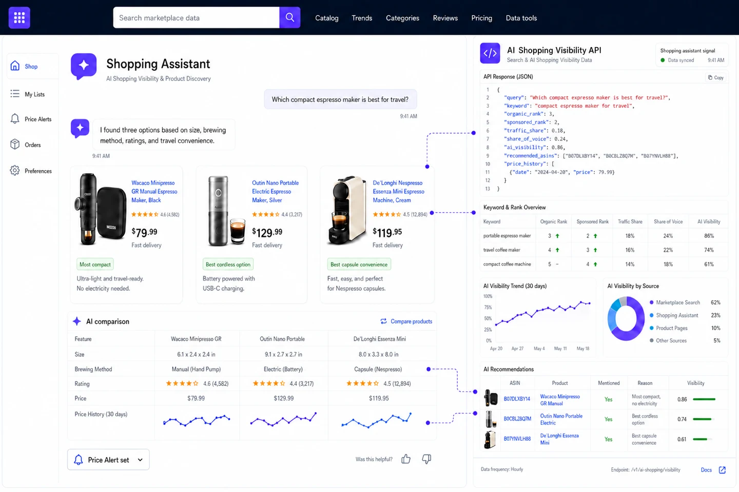Click the Best cordless option tag
Image resolution: width=739 pixels, height=492 pixels.
[x=228, y=264]
